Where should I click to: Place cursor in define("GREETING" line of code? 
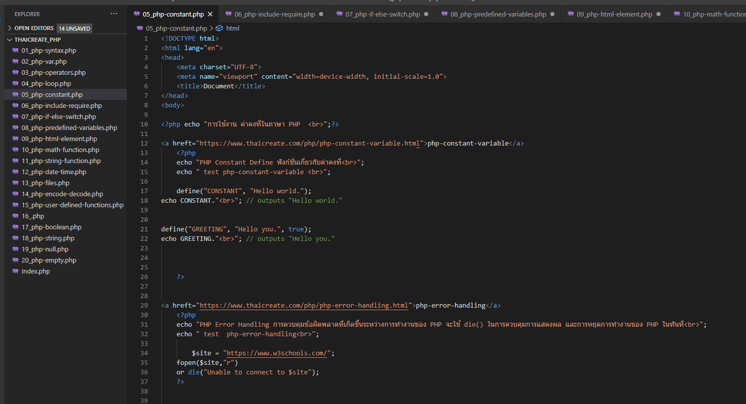(236, 229)
